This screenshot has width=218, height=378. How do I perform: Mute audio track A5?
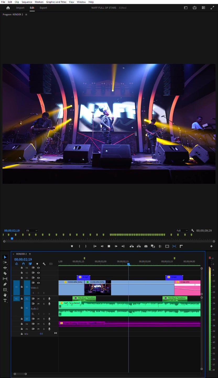click(39, 329)
